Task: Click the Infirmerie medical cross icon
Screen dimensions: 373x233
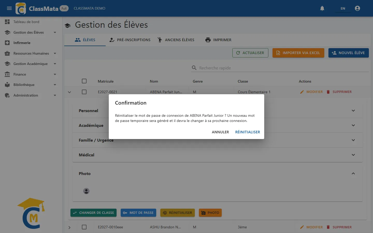Action: pos(7,43)
